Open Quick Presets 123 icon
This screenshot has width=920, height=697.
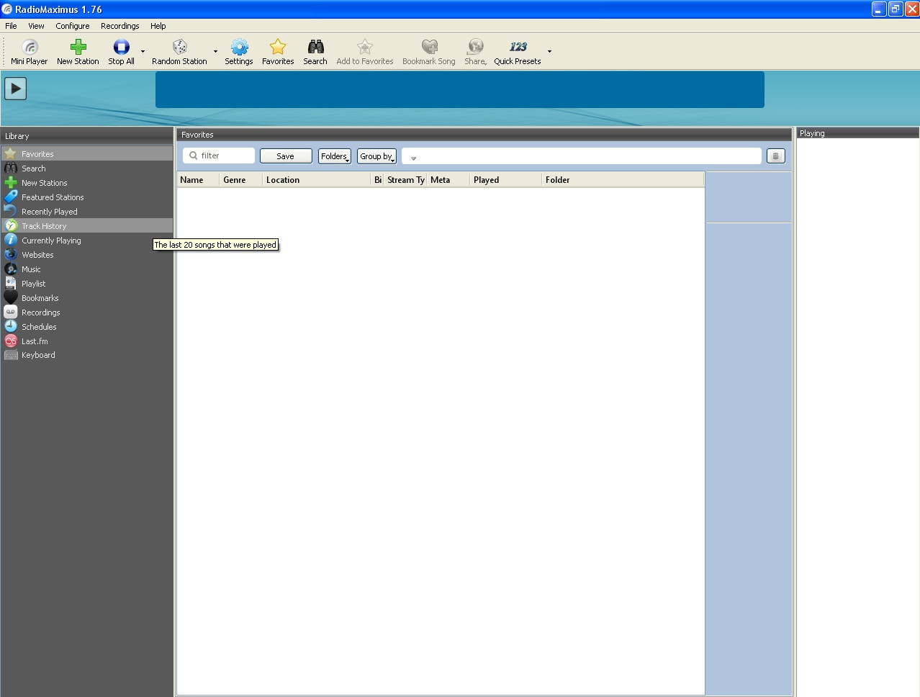[518, 52]
